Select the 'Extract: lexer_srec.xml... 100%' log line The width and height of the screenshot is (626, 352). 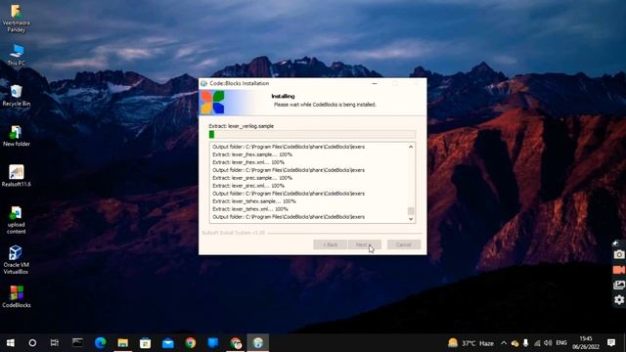click(248, 186)
